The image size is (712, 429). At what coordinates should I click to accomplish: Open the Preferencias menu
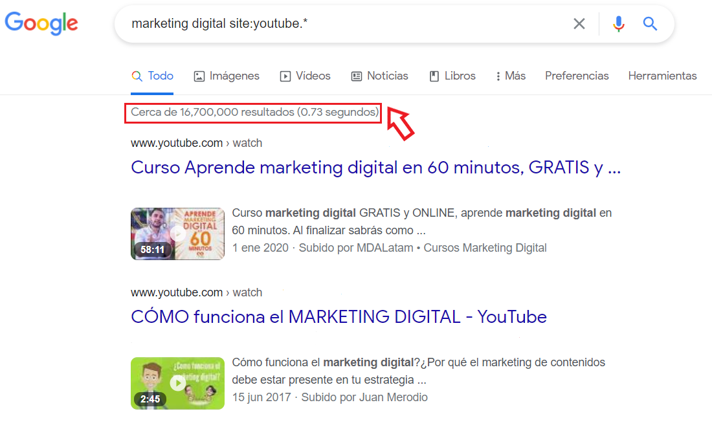coord(576,76)
